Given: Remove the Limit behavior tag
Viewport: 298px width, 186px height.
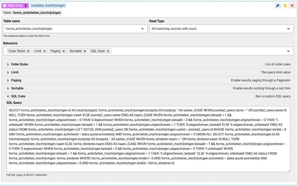Looking at the screenshot, I should pyautogui.click(x=45, y=51).
